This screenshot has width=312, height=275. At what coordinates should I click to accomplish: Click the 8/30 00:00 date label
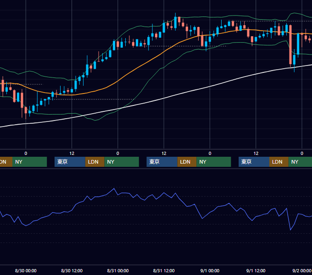26,270
